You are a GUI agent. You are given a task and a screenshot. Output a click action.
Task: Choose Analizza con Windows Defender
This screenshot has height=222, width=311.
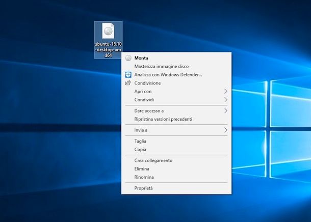[176, 75]
